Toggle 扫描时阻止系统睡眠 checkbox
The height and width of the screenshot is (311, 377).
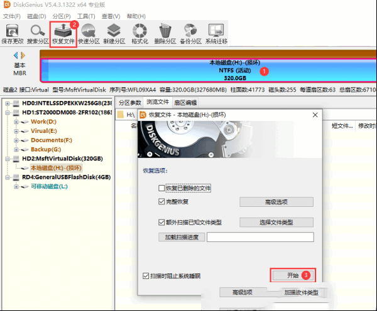coord(146,276)
